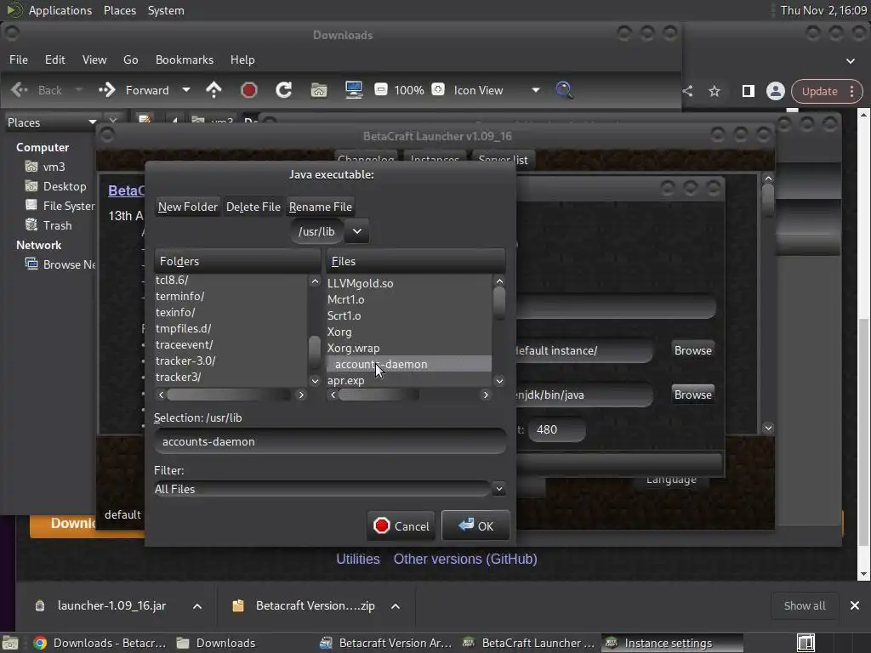Click Browse next to the java path
This screenshot has height=653, width=871.
click(x=692, y=395)
